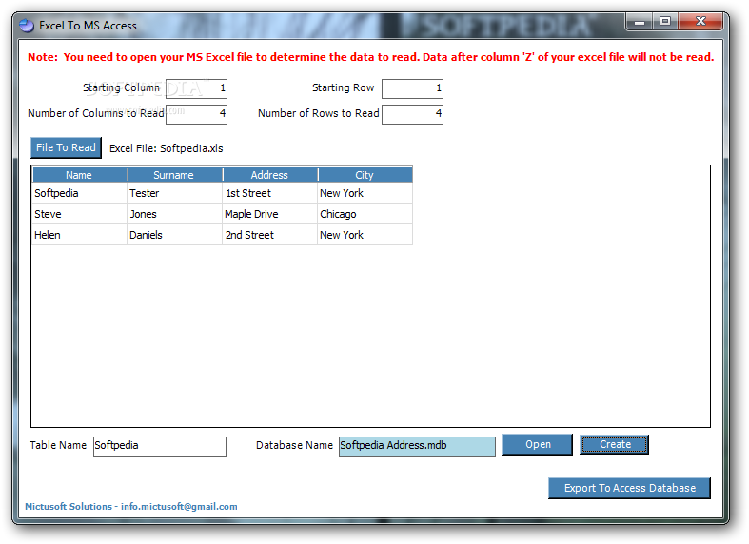
Task: Click the Mictusoft Solutions email text
Action: 131,506
